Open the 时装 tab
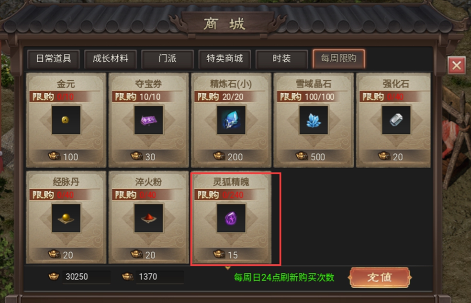Image resolution: width=471 pixels, height=303 pixels. click(x=282, y=58)
